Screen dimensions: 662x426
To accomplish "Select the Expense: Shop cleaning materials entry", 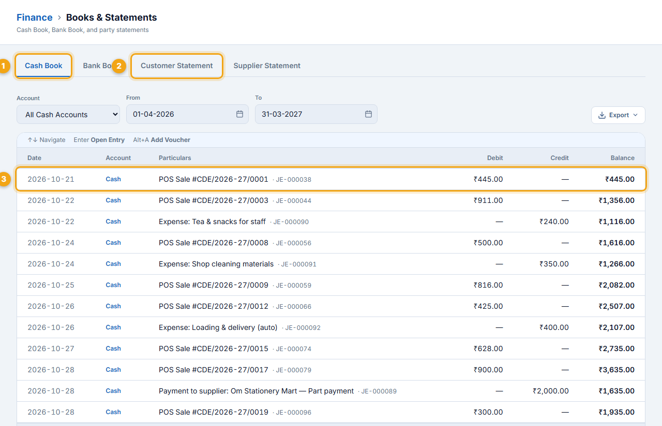I will tap(331, 264).
